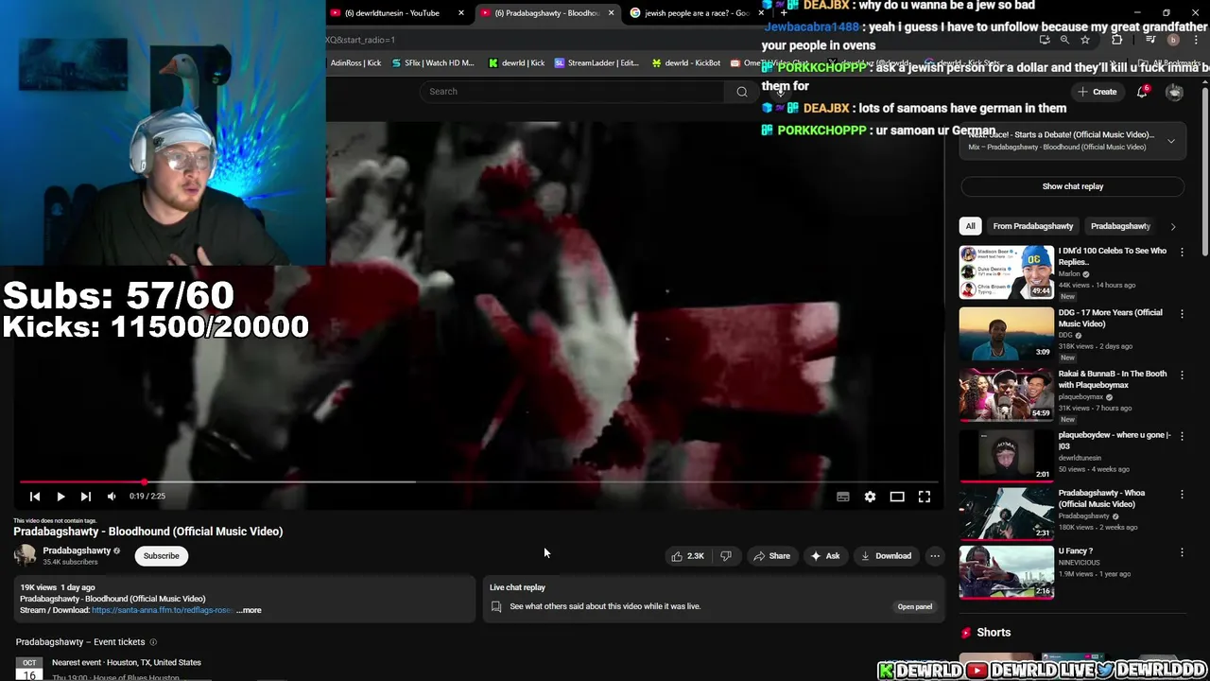1210x681 pixels.
Task: Open event tickets info icon
Action: 153,642
